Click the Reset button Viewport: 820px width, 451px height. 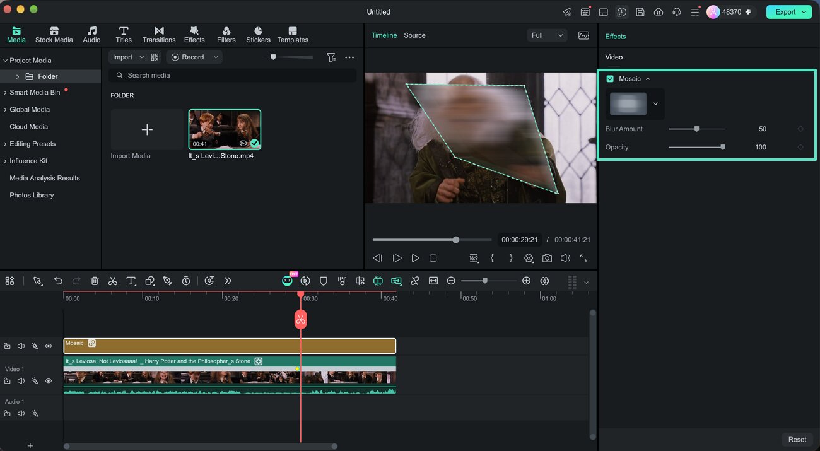[x=797, y=440]
